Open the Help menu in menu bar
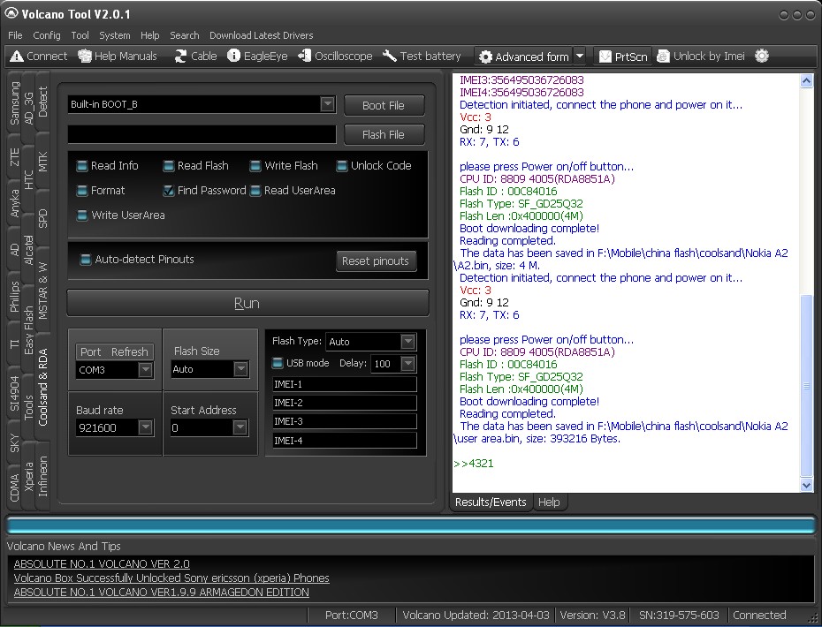822x627 pixels. [x=150, y=35]
